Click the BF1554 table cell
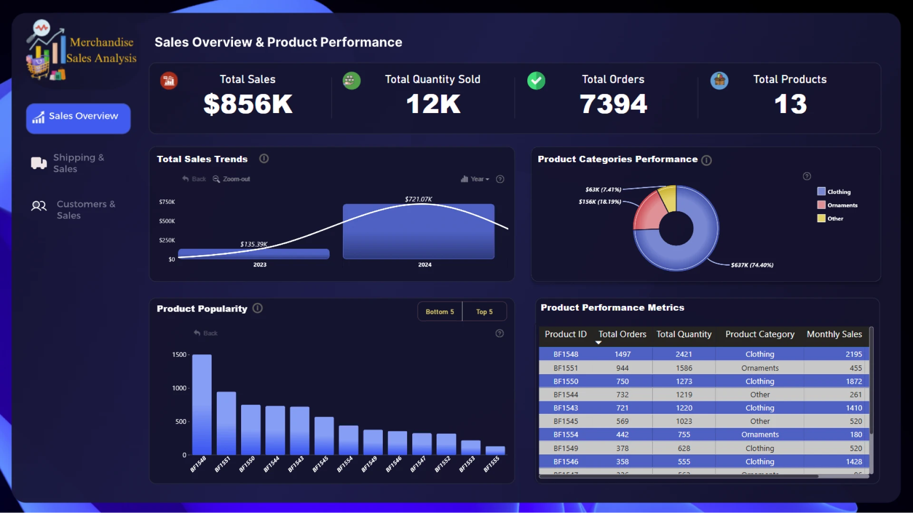 (x=566, y=435)
